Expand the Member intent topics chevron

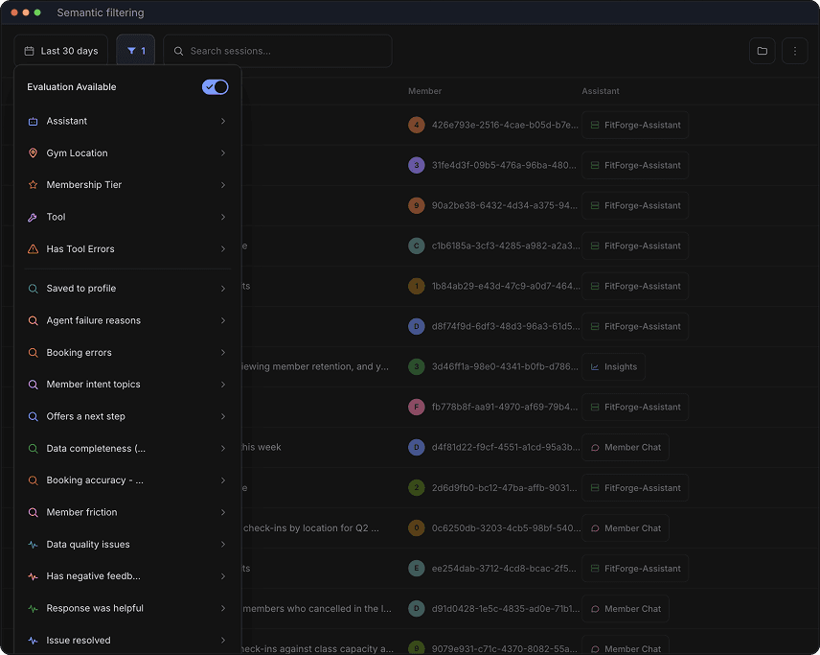coord(223,385)
